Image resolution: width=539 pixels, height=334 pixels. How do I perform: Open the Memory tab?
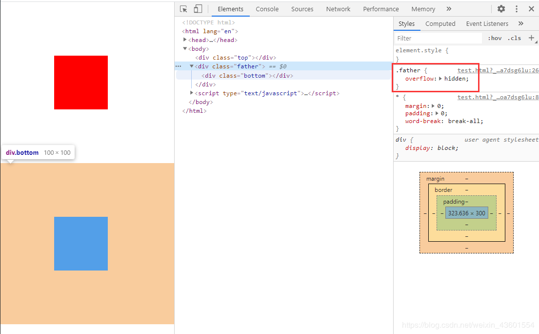423,9
